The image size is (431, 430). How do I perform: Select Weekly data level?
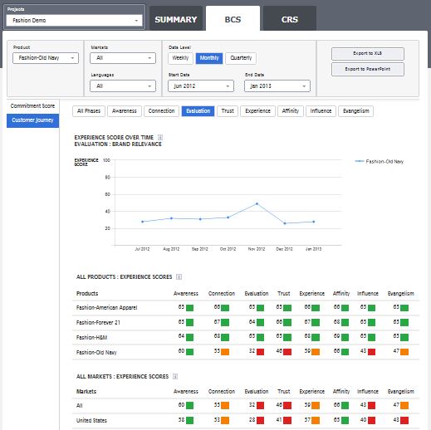[x=180, y=58]
